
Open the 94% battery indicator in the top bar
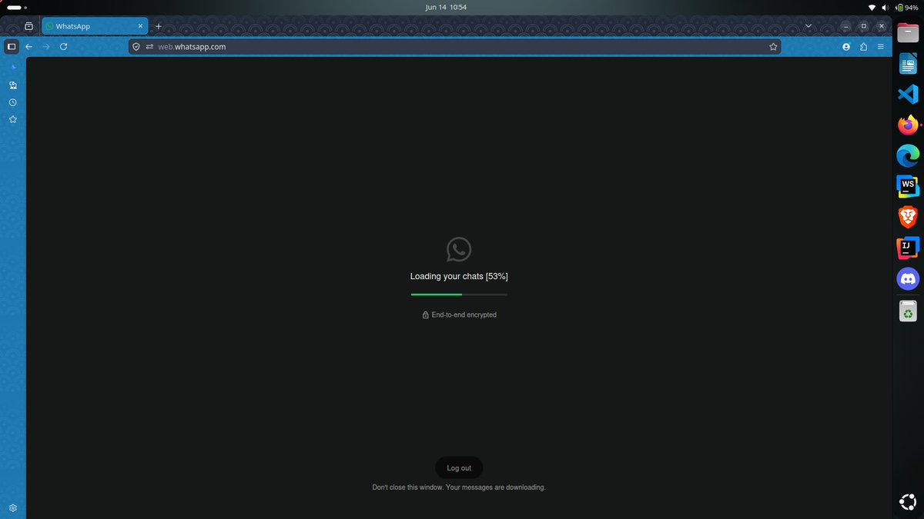click(x=906, y=7)
